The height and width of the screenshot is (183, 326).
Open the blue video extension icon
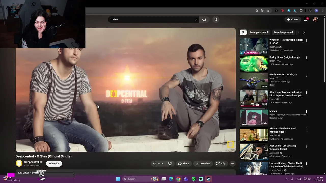pyautogui.click(x=289, y=11)
